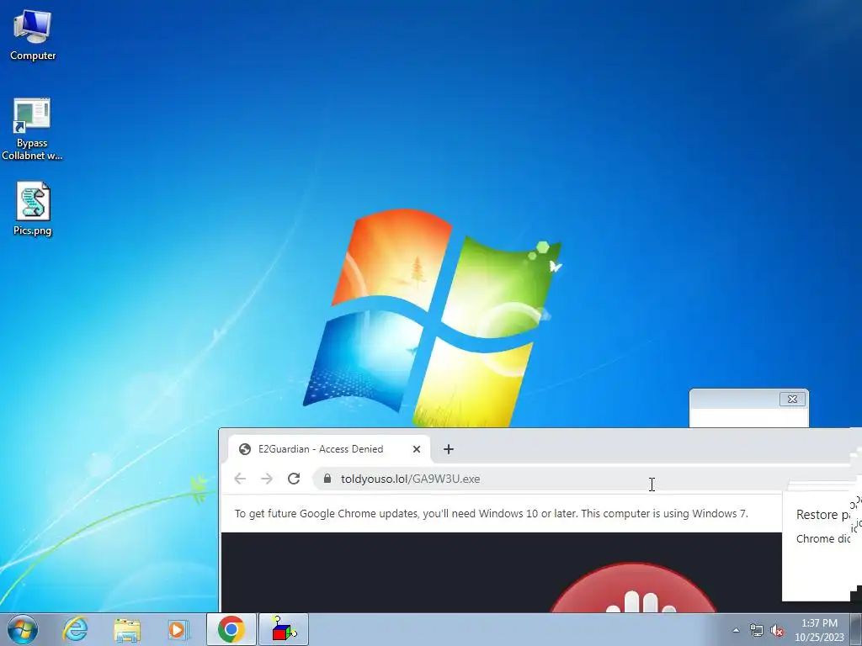View site information via the lock icon
This screenshot has height=646, width=862.
click(x=327, y=479)
